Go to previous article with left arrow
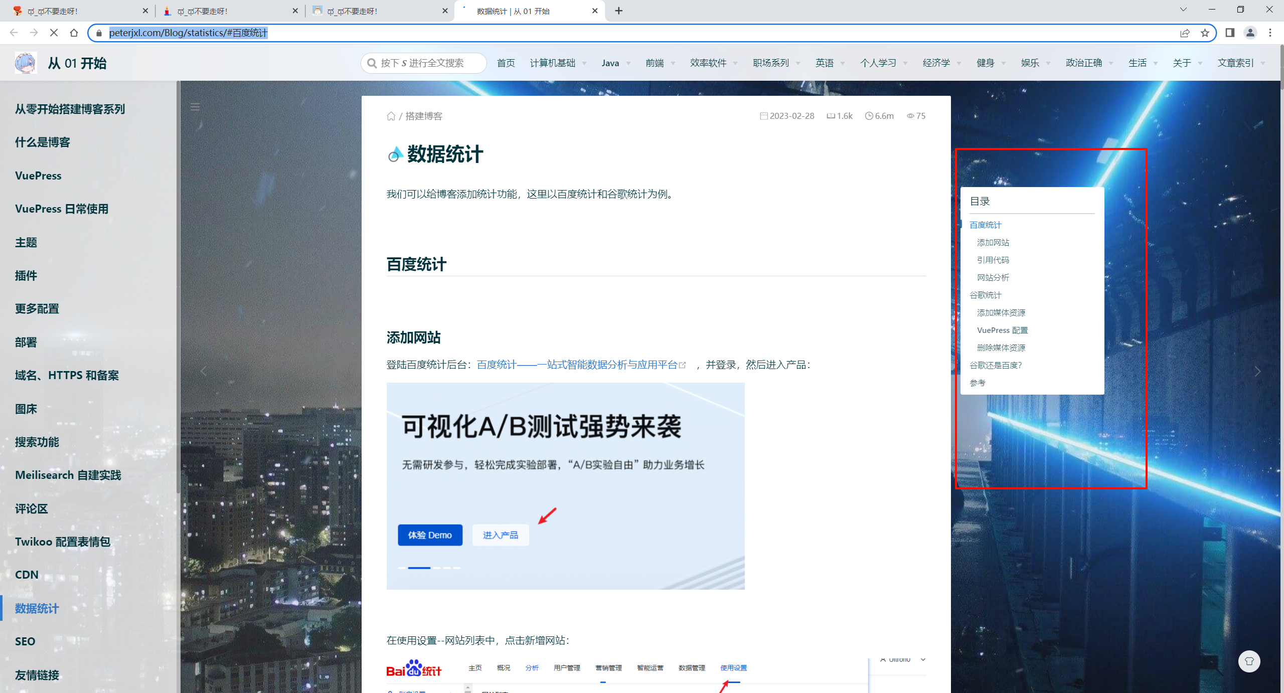The height and width of the screenshot is (693, 1284). pyautogui.click(x=204, y=371)
